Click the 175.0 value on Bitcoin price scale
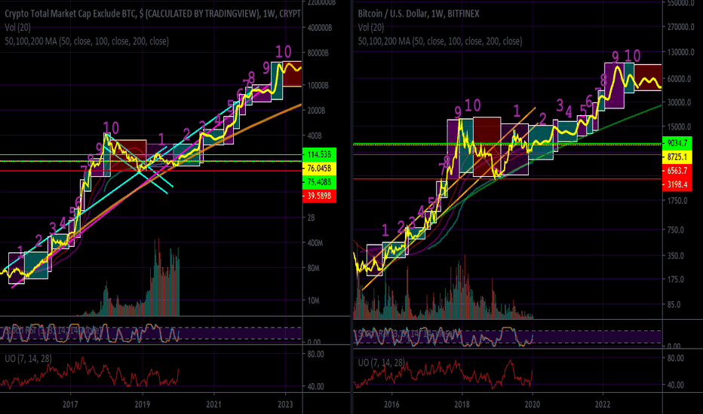 click(676, 279)
